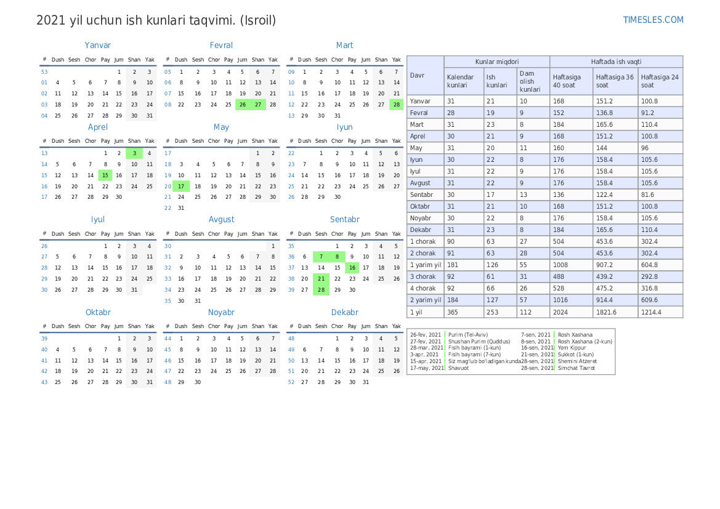Select the Oktabr month heading

(98, 312)
